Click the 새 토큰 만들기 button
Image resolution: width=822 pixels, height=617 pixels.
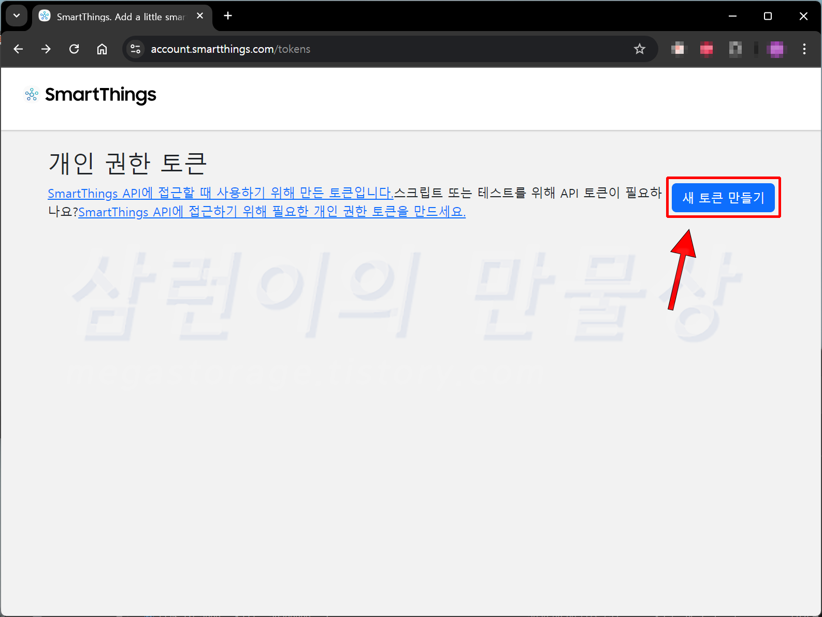point(723,198)
